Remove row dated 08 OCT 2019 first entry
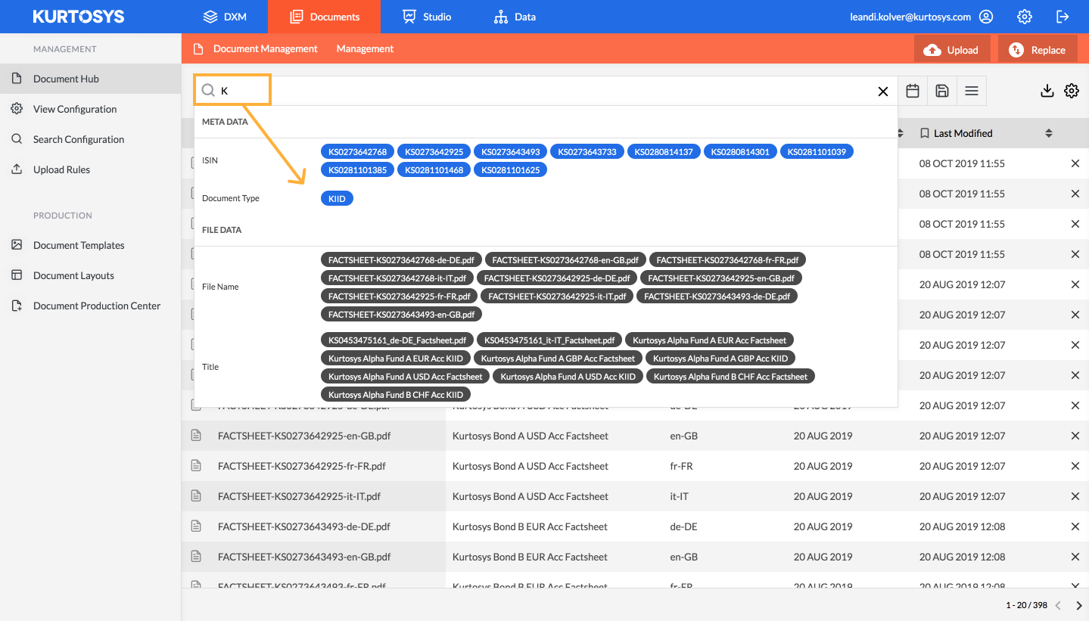 point(1075,163)
